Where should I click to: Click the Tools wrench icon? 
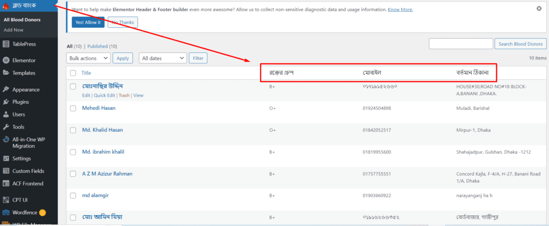click(6, 127)
